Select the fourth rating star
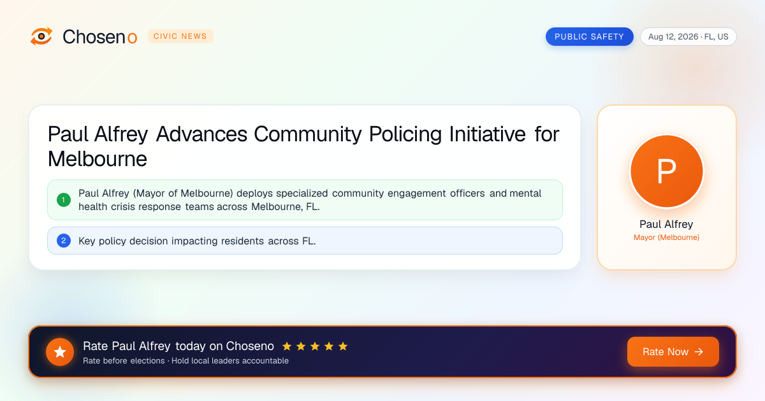Screen dimensions: 765x401 click(329, 346)
